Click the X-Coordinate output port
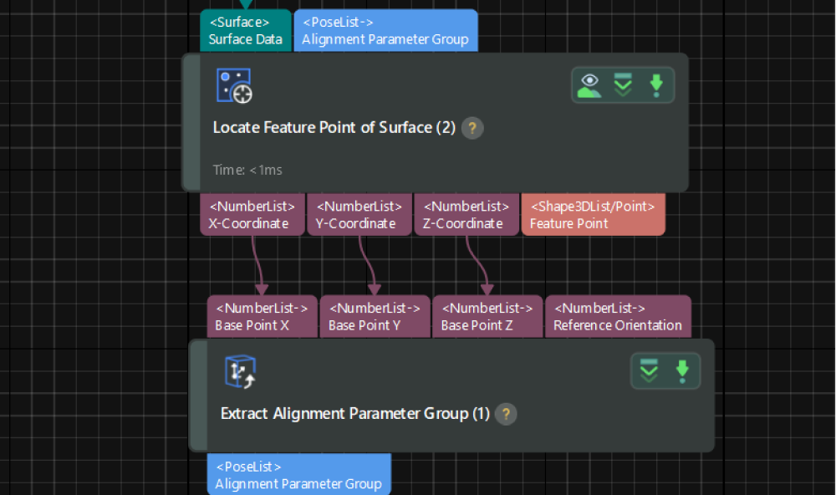Screen dimensions: 836x495 click(252, 215)
